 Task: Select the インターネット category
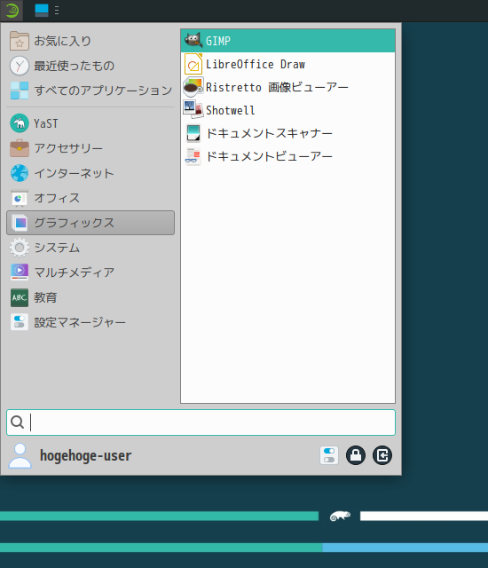(91, 173)
